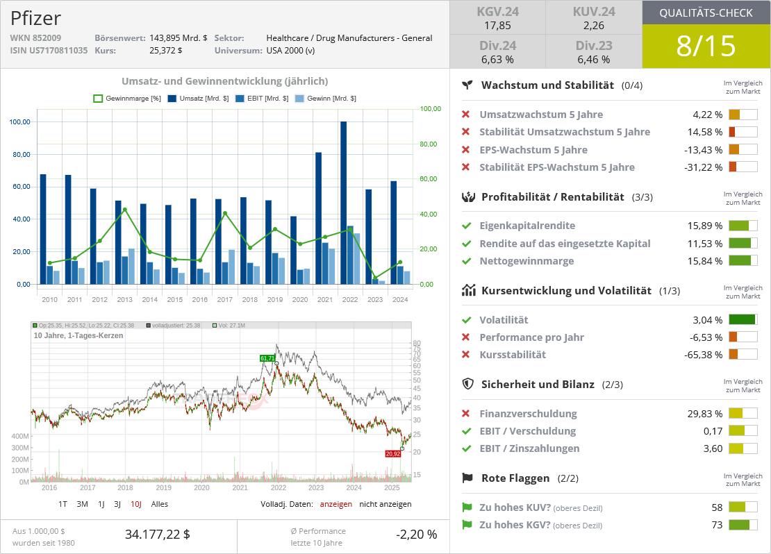
Task: Select the 1J time range for the chart
Action: pyautogui.click(x=101, y=504)
